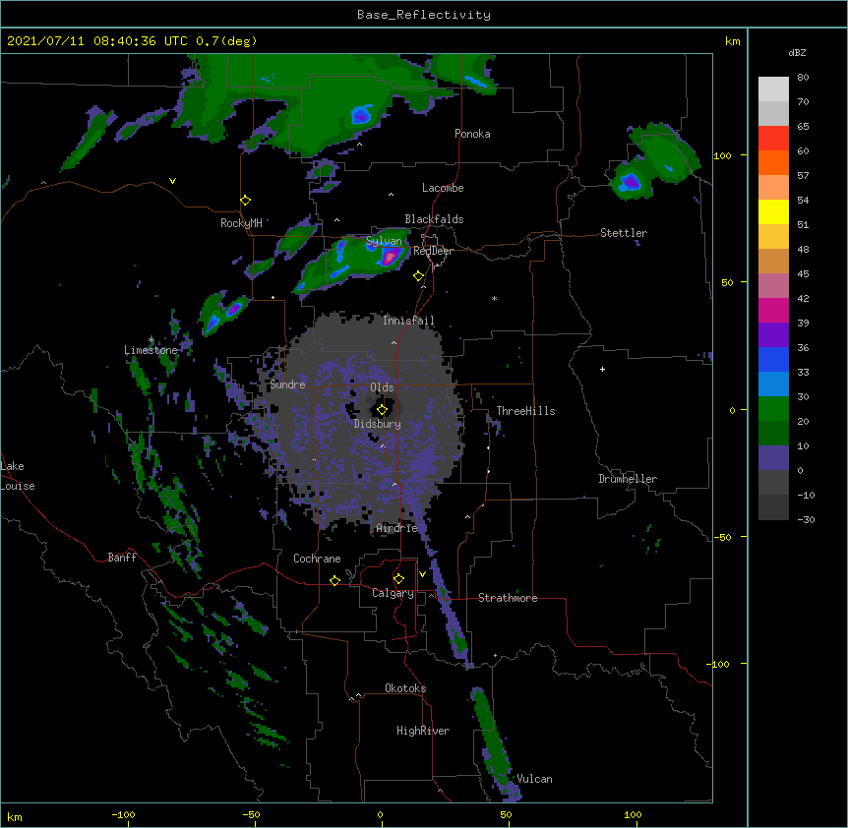
Task: Click the Base_Reflectivity title
Action: click(x=424, y=15)
